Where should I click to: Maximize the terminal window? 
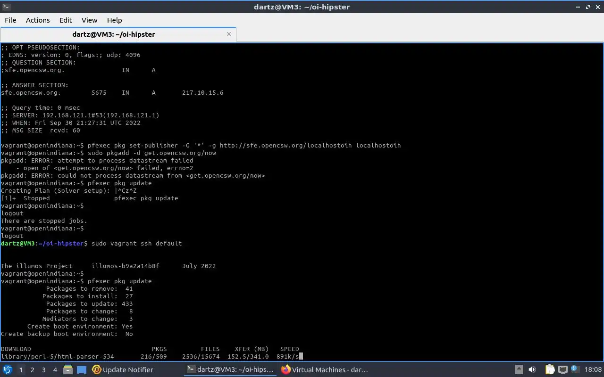pyautogui.click(x=588, y=7)
